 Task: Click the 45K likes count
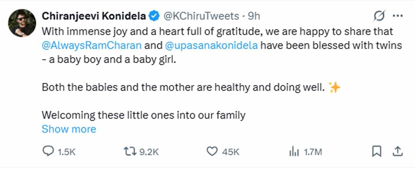click(230, 152)
